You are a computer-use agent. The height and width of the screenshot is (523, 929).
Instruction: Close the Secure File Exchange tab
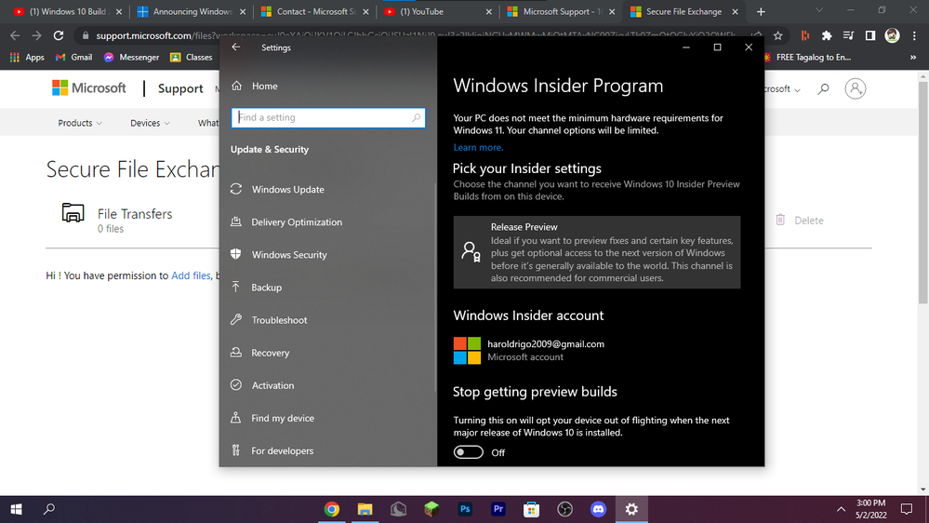[735, 11]
